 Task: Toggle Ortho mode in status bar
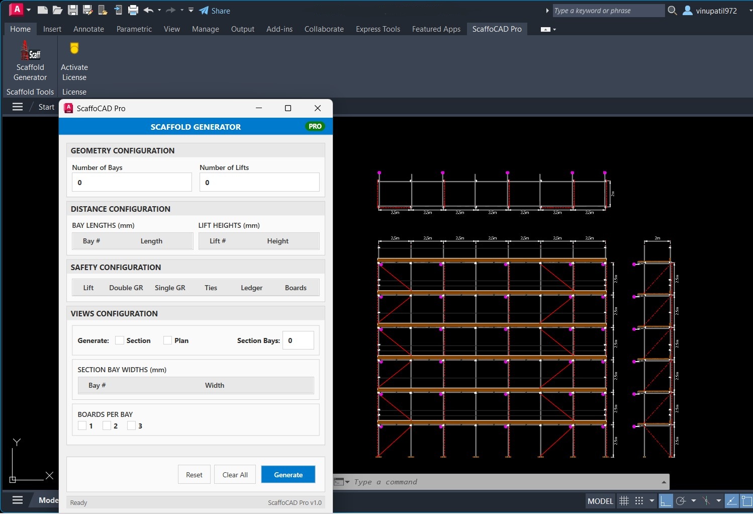click(x=666, y=501)
